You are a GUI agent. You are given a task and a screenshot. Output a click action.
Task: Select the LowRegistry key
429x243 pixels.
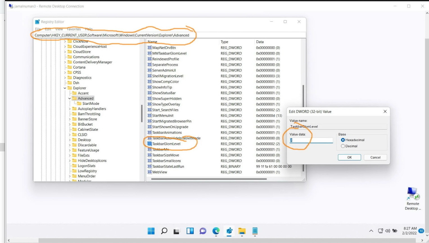click(x=87, y=171)
